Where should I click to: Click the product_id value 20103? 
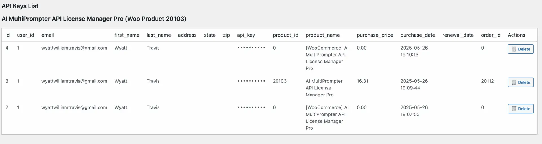tap(279, 81)
